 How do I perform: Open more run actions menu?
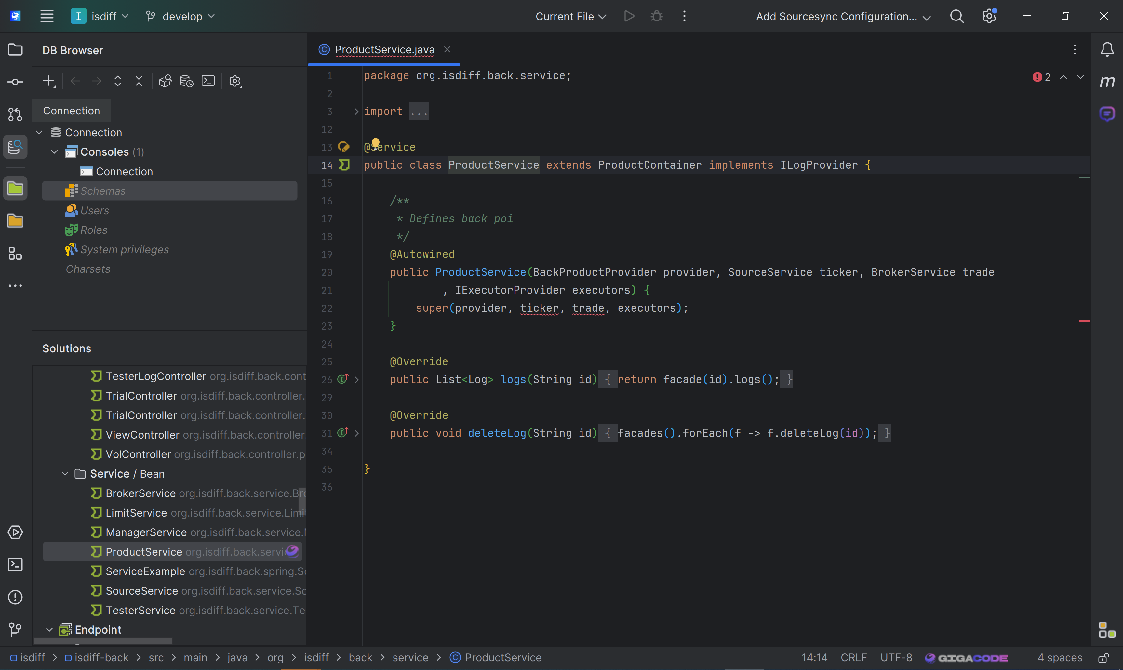click(x=685, y=16)
